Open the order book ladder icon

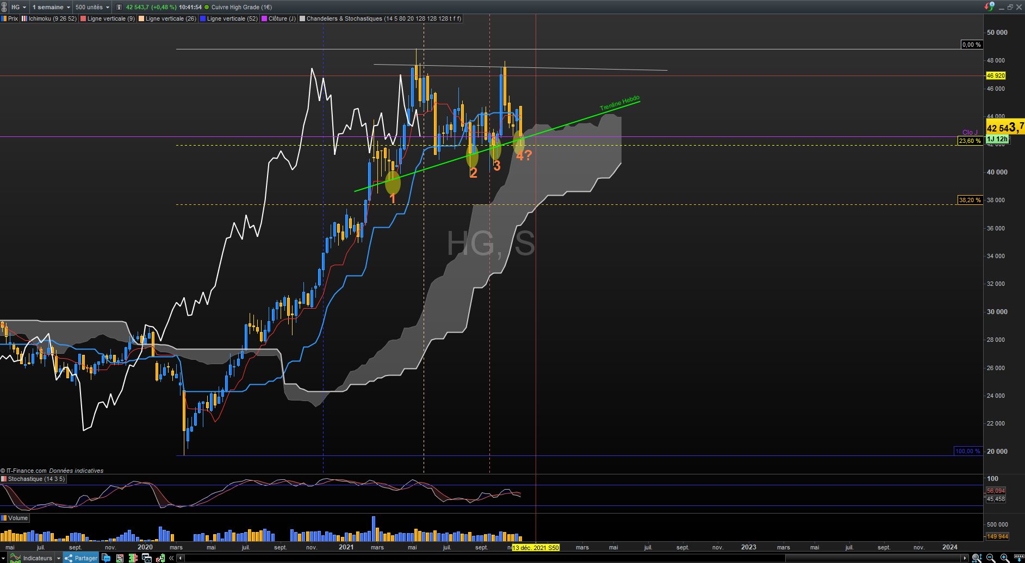[133, 558]
